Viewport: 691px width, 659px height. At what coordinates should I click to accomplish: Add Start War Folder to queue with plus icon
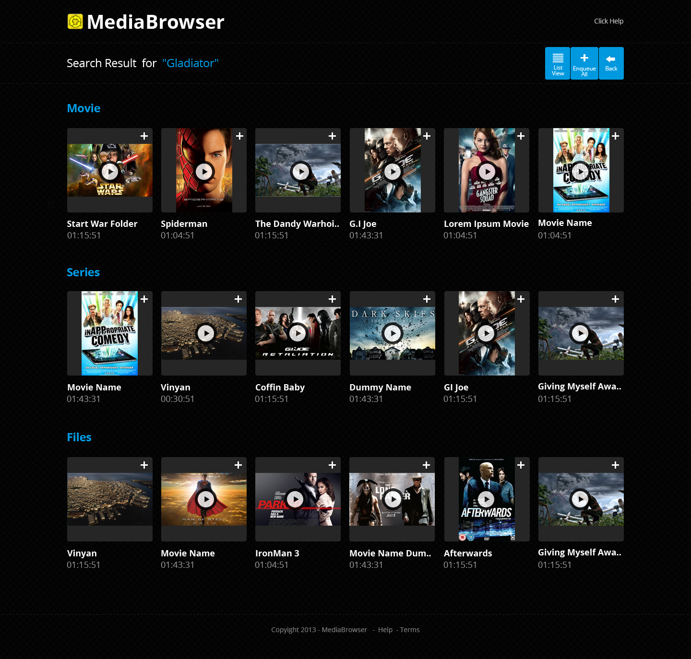(144, 136)
